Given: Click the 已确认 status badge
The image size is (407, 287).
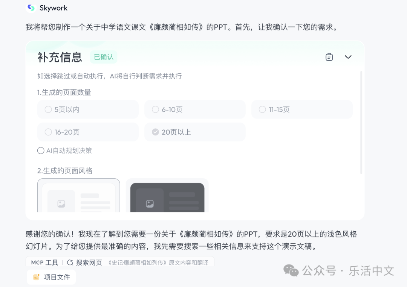Looking at the screenshot, I should point(104,57).
